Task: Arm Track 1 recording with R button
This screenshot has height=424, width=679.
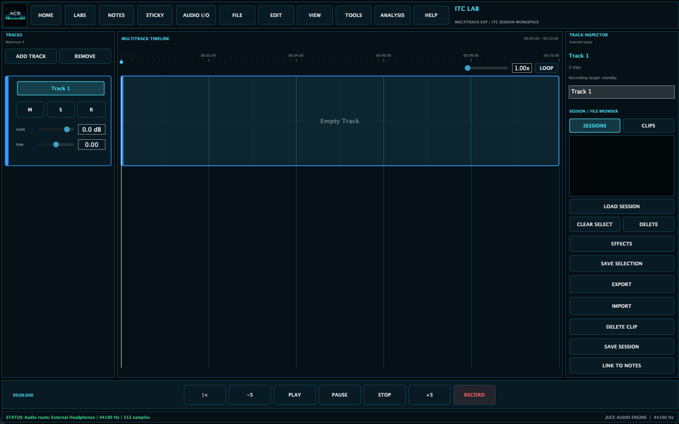Action: click(x=91, y=110)
